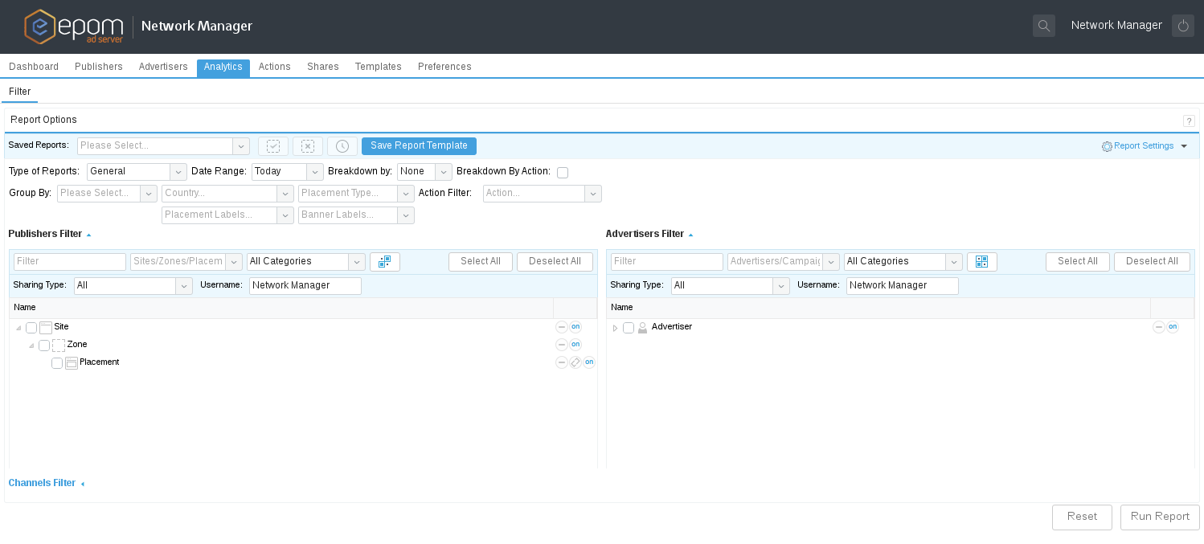This screenshot has width=1204, height=544.
Task: Click the Report Settings gear icon
Action: click(x=1107, y=146)
